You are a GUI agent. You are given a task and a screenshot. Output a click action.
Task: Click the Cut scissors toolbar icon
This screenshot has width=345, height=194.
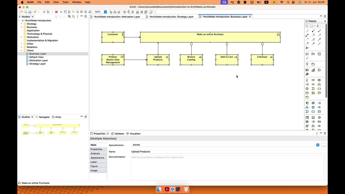44,12
